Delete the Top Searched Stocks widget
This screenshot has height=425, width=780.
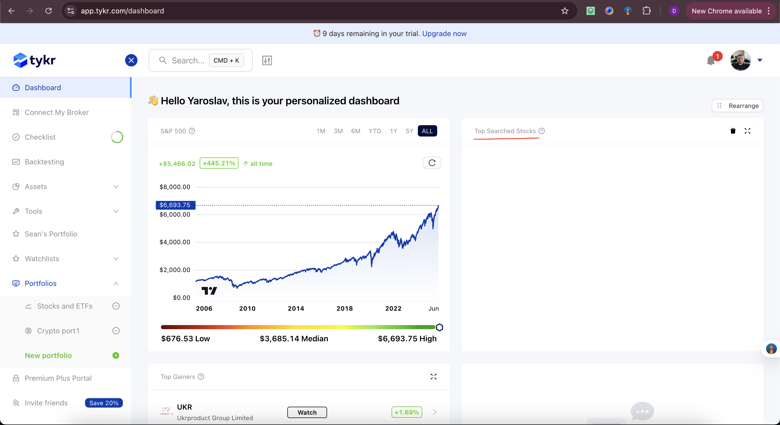click(733, 131)
